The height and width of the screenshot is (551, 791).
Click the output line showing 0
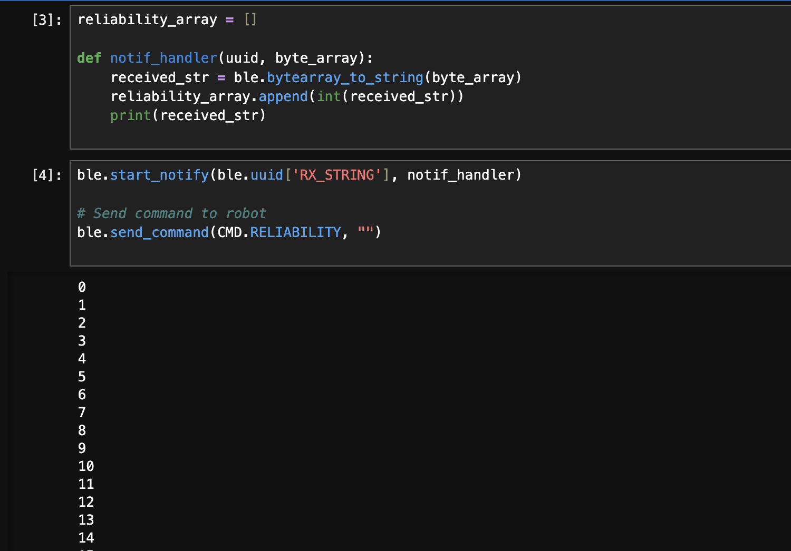tap(82, 287)
